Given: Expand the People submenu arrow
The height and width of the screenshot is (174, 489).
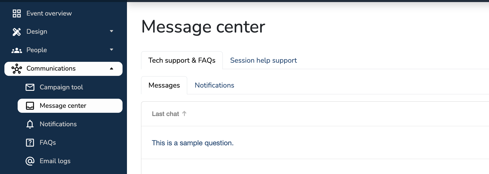Looking at the screenshot, I should (x=111, y=50).
